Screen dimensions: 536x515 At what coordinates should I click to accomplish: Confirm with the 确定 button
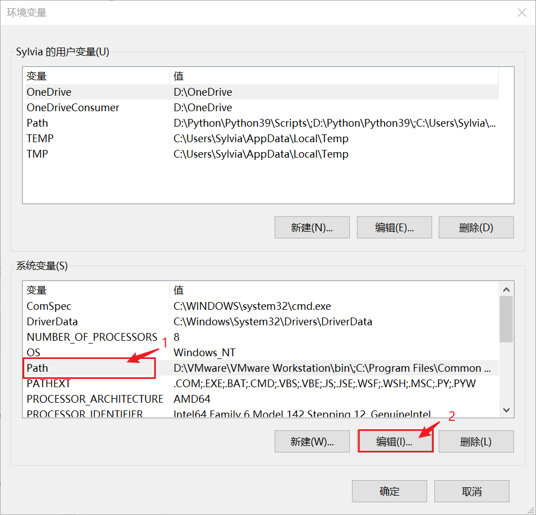(x=390, y=491)
